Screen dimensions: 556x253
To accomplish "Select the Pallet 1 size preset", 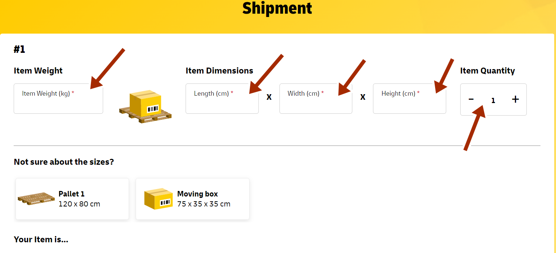I will click(x=72, y=198).
